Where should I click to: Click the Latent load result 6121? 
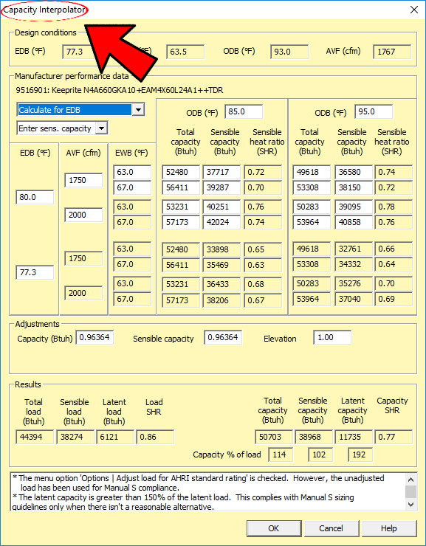tap(115, 437)
